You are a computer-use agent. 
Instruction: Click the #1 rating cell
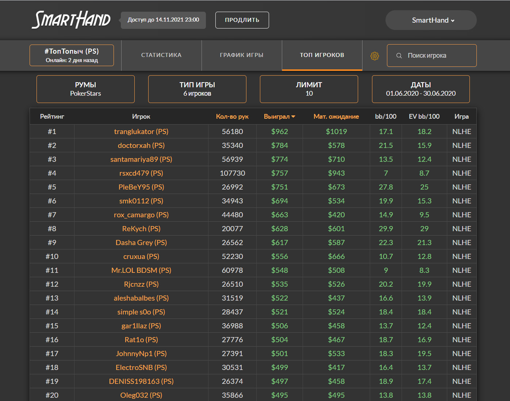click(x=52, y=131)
